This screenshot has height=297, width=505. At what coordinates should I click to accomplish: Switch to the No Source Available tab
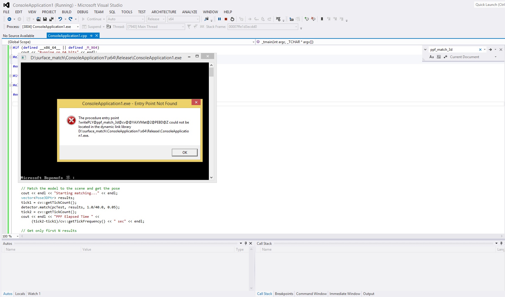pos(19,36)
